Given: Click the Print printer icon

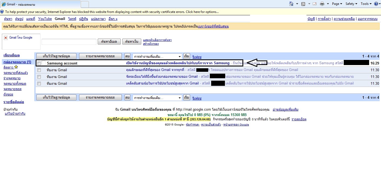Looking at the screenshot, I should (x=322, y=4).
